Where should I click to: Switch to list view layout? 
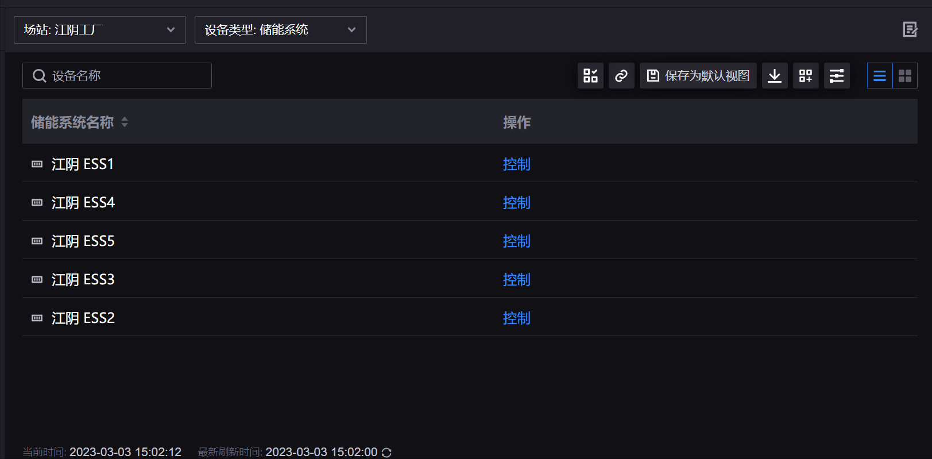point(880,76)
